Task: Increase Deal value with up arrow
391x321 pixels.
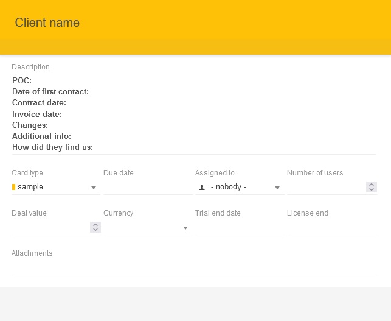Action: point(95,224)
